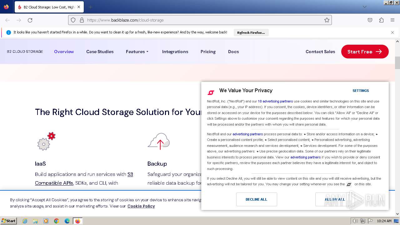The height and width of the screenshot is (225, 400).
Task: Open the Firefox application menu
Action: click(x=392, y=20)
